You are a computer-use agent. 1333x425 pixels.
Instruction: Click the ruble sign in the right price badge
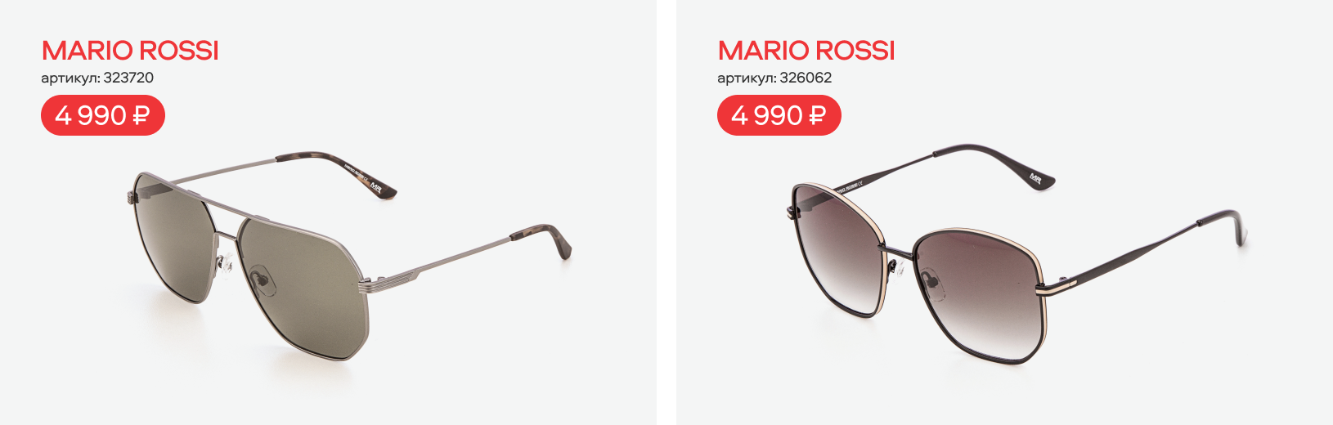pos(817,115)
